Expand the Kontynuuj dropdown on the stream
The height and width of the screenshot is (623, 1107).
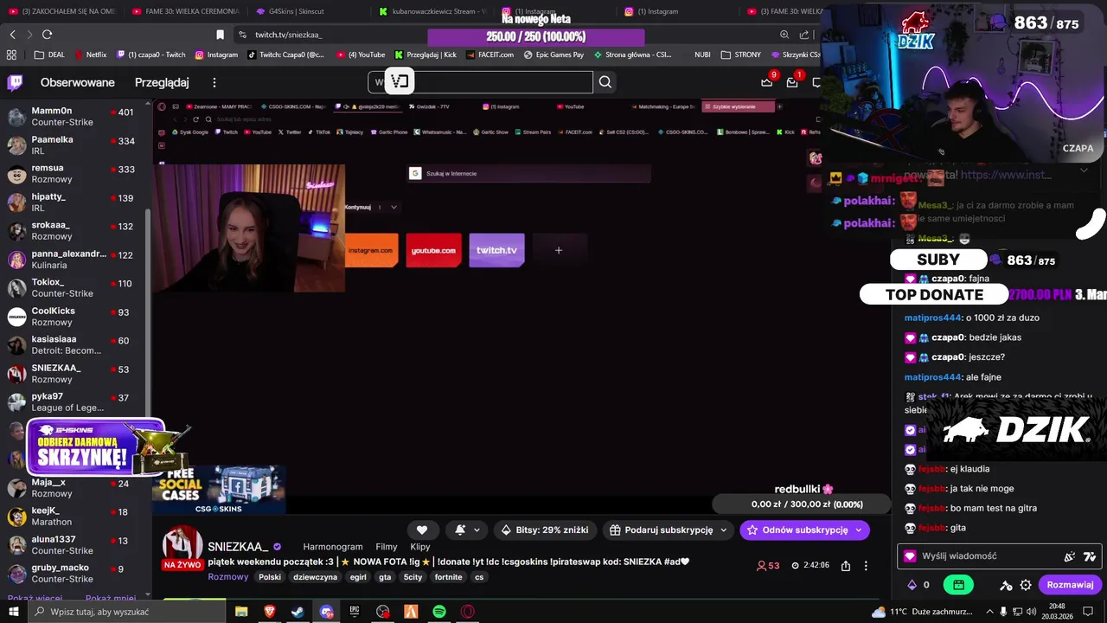coord(394,207)
